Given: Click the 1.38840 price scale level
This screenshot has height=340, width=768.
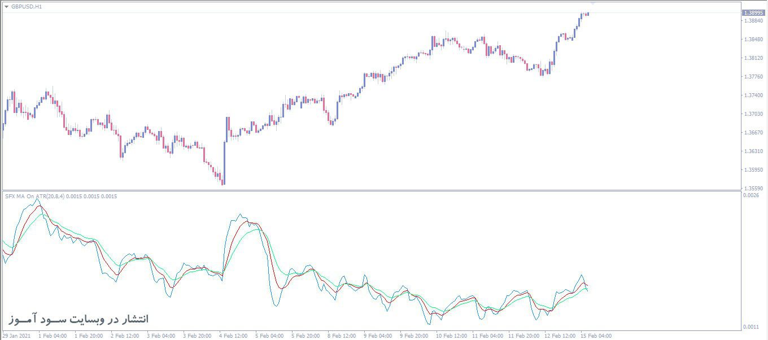Looking at the screenshot, I should [753, 21].
